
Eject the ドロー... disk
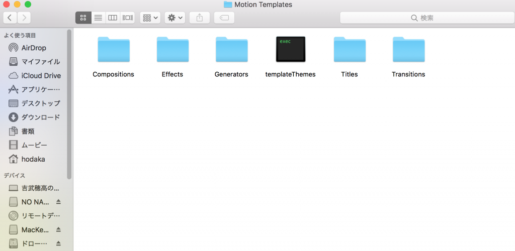point(58,243)
